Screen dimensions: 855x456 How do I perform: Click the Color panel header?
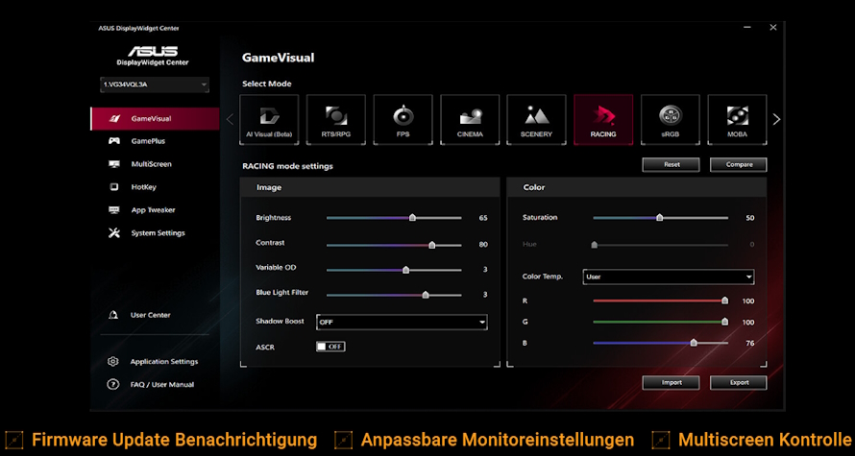(636, 187)
